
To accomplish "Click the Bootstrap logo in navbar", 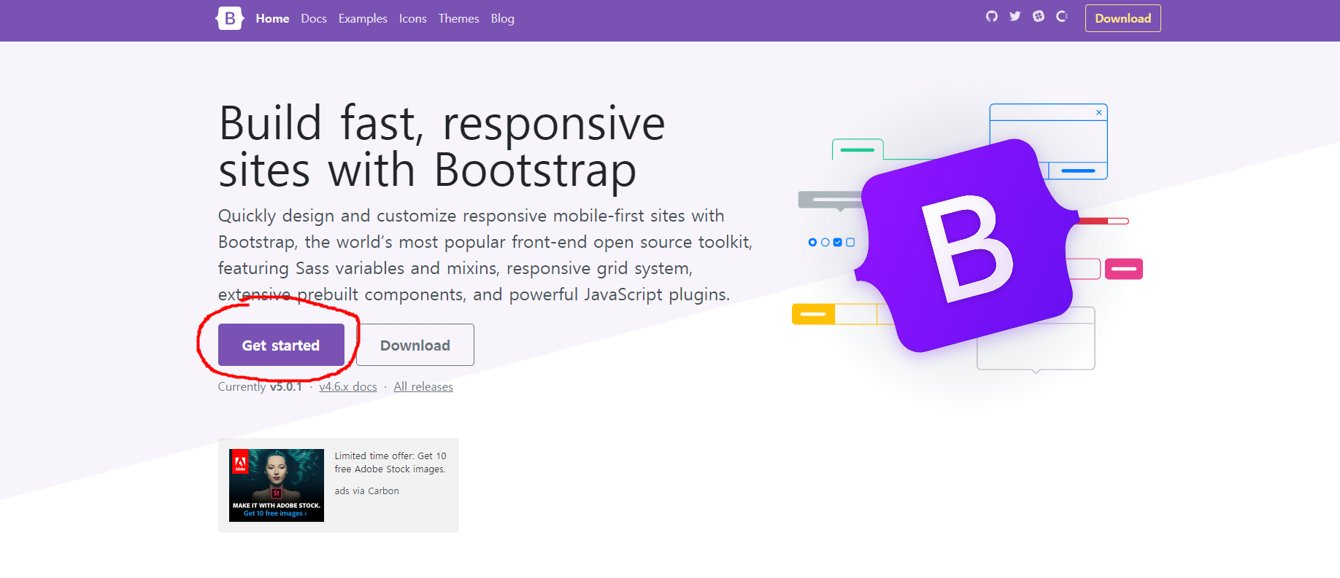I will [230, 18].
